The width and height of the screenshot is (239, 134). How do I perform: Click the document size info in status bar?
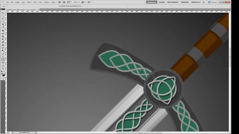[x=24, y=133]
